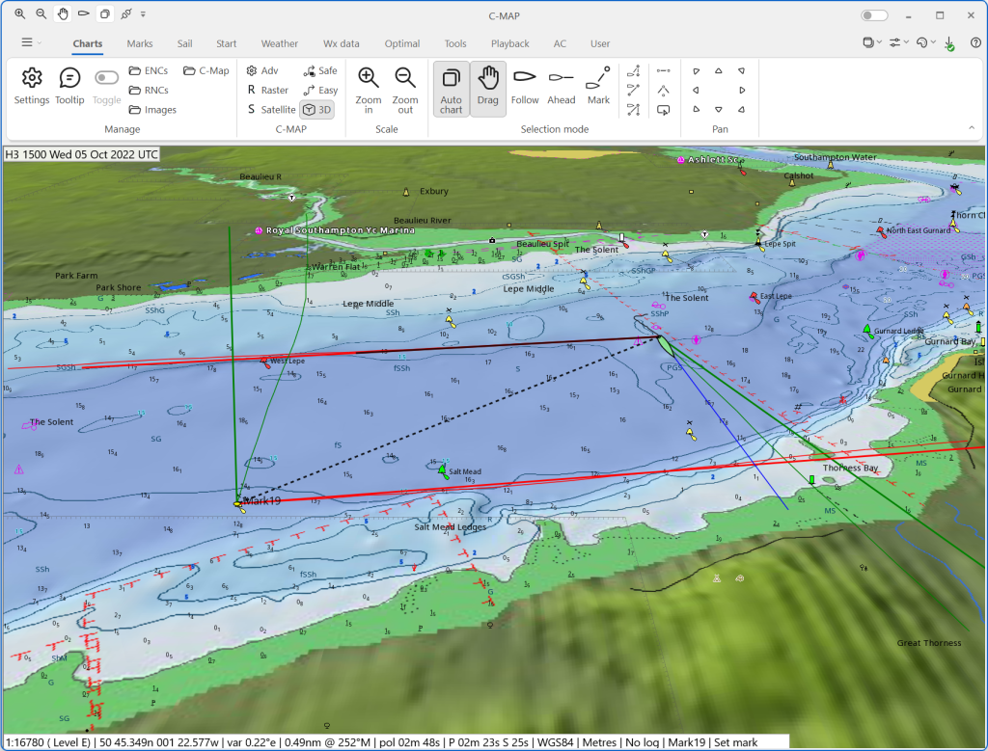Enable Satellite chart imagery
The image size is (988, 751).
(271, 110)
